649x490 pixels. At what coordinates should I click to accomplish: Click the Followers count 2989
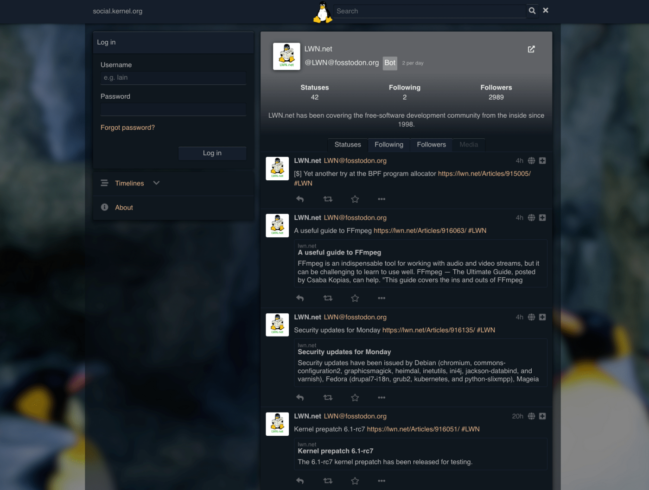tap(496, 97)
